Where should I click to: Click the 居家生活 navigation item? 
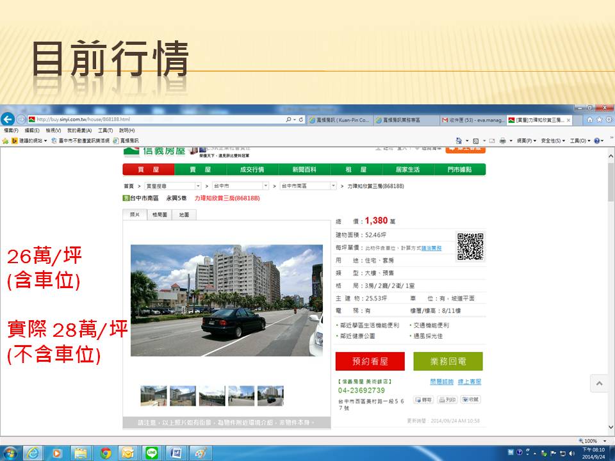pos(408,169)
